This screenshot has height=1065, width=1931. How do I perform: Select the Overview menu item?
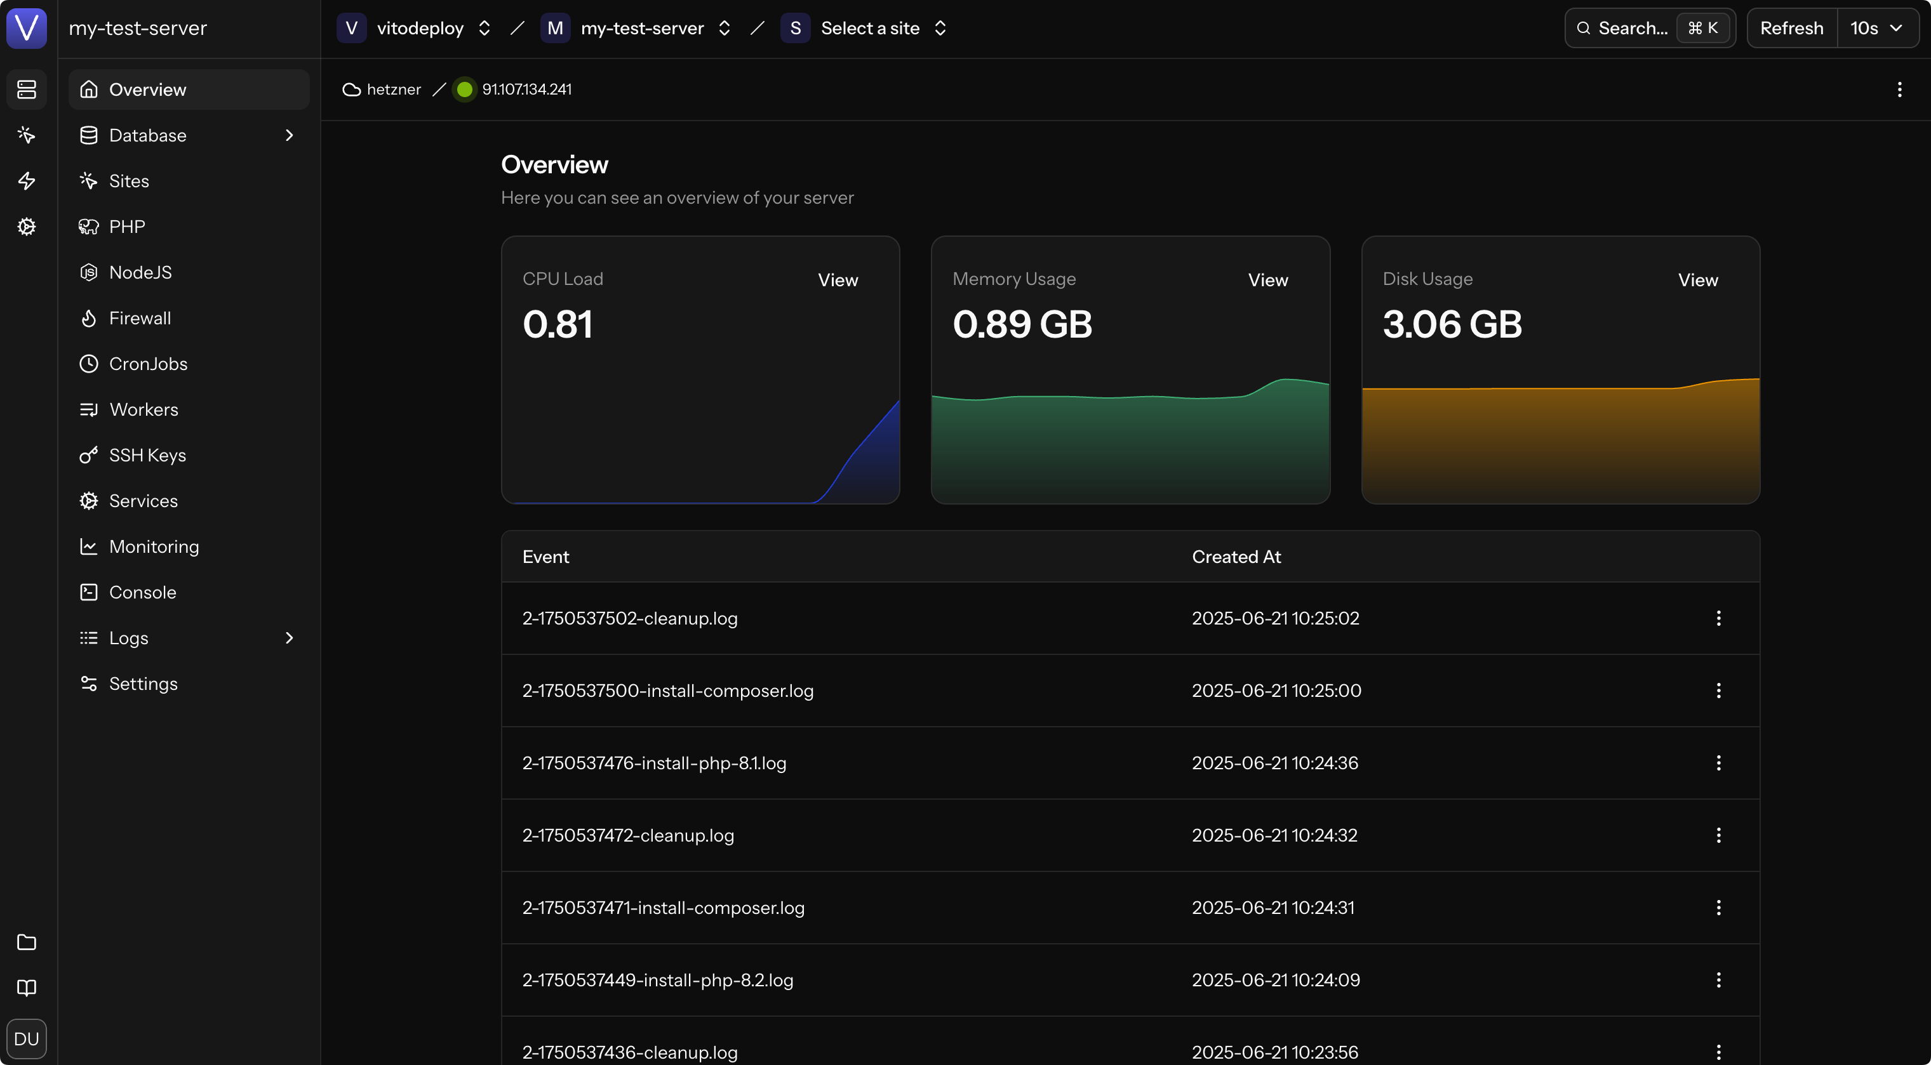(189, 89)
